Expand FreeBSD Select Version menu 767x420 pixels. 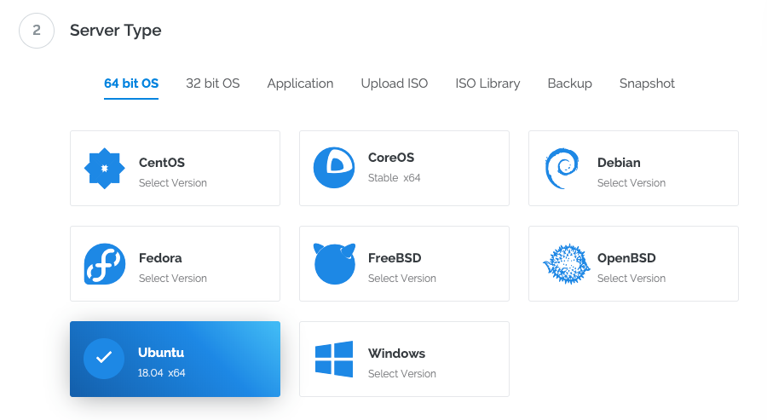click(x=401, y=279)
